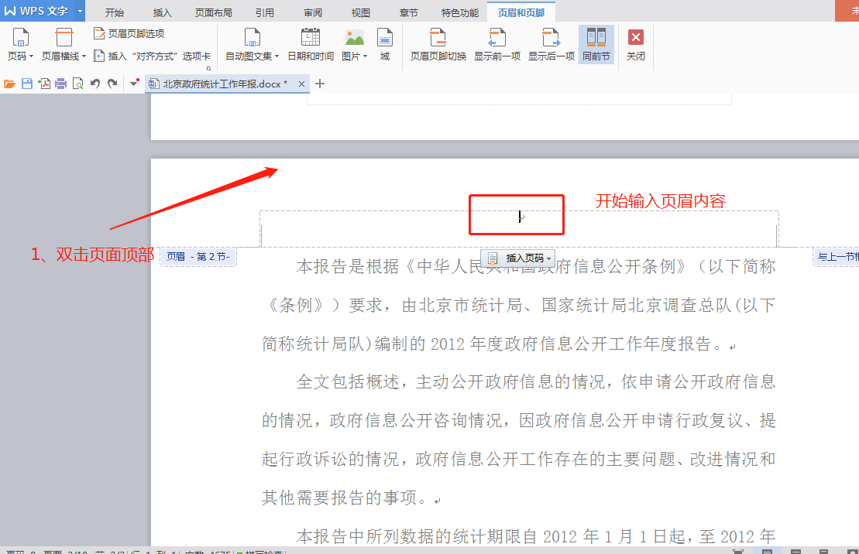Switch to the 引用 ribbon tab
The width and height of the screenshot is (859, 554).
[x=265, y=12]
